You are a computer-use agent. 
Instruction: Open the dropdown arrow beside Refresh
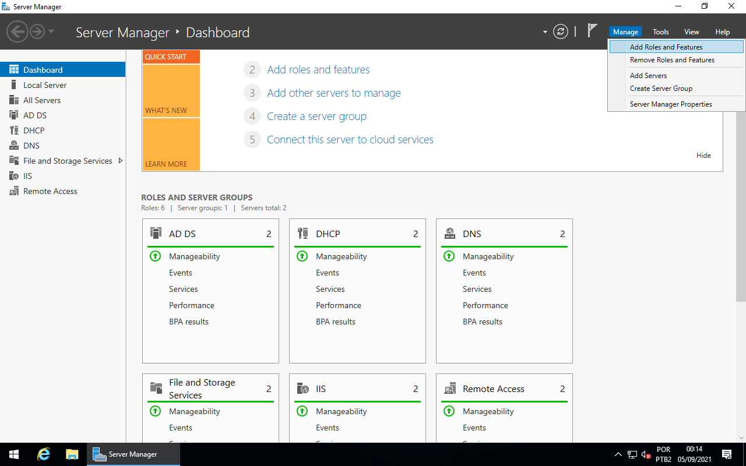(x=545, y=31)
